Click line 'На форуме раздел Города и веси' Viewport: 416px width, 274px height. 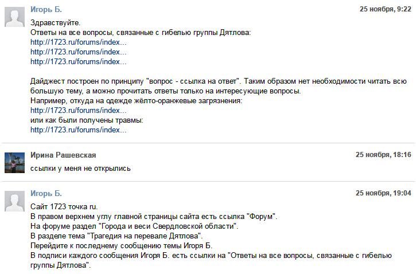pyautogui.click(x=134, y=226)
